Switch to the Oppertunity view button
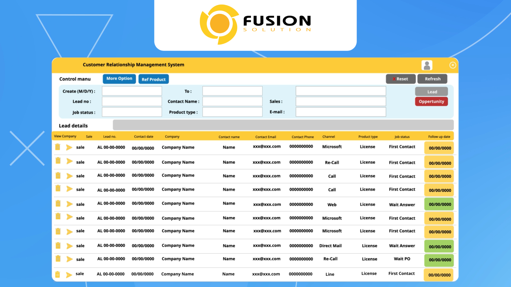This screenshot has height=287, width=511. [x=431, y=102]
